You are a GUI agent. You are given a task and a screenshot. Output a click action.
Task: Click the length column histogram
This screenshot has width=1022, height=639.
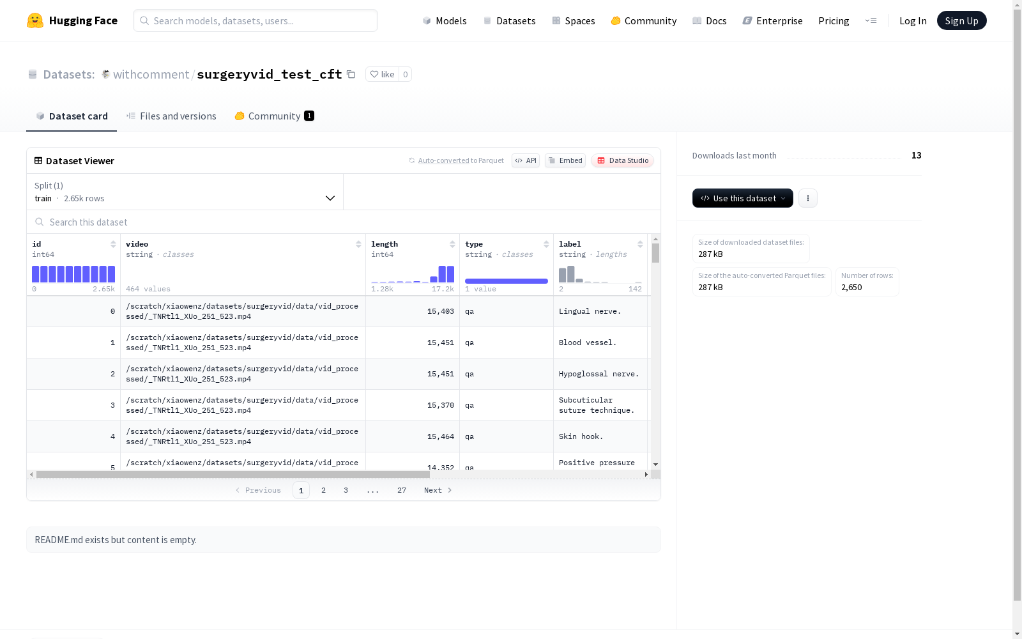click(x=413, y=274)
